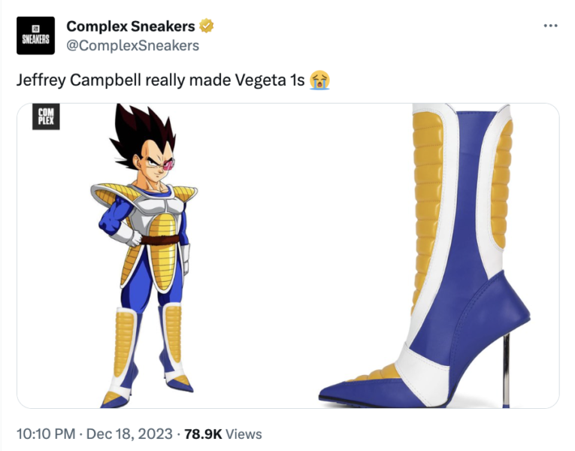Click Vegeta's brown belt
The width and height of the screenshot is (575, 451).
[160, 241]
